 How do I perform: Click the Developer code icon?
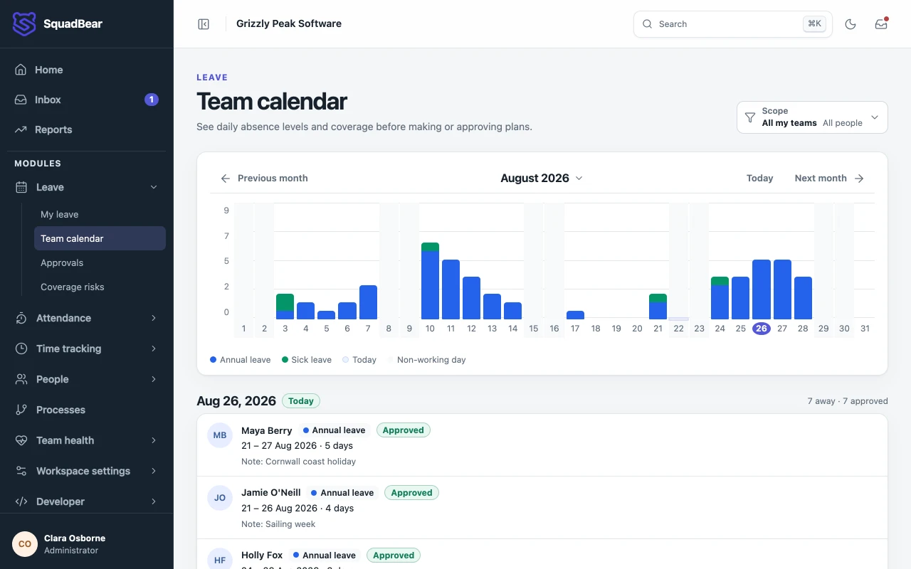21,501
